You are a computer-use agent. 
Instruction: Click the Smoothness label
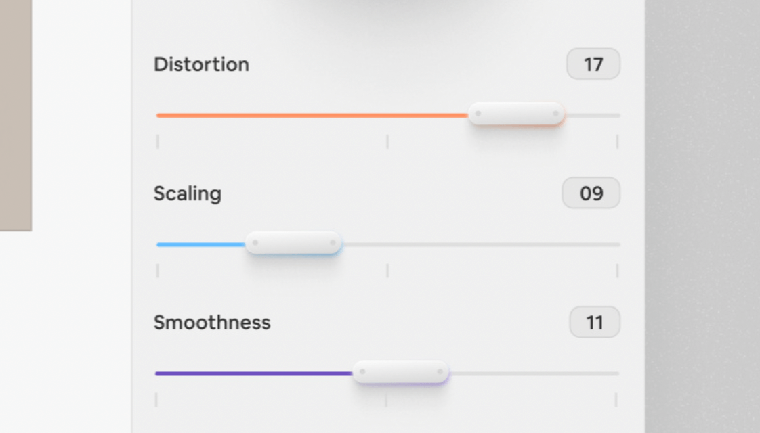tap(212, 322)
